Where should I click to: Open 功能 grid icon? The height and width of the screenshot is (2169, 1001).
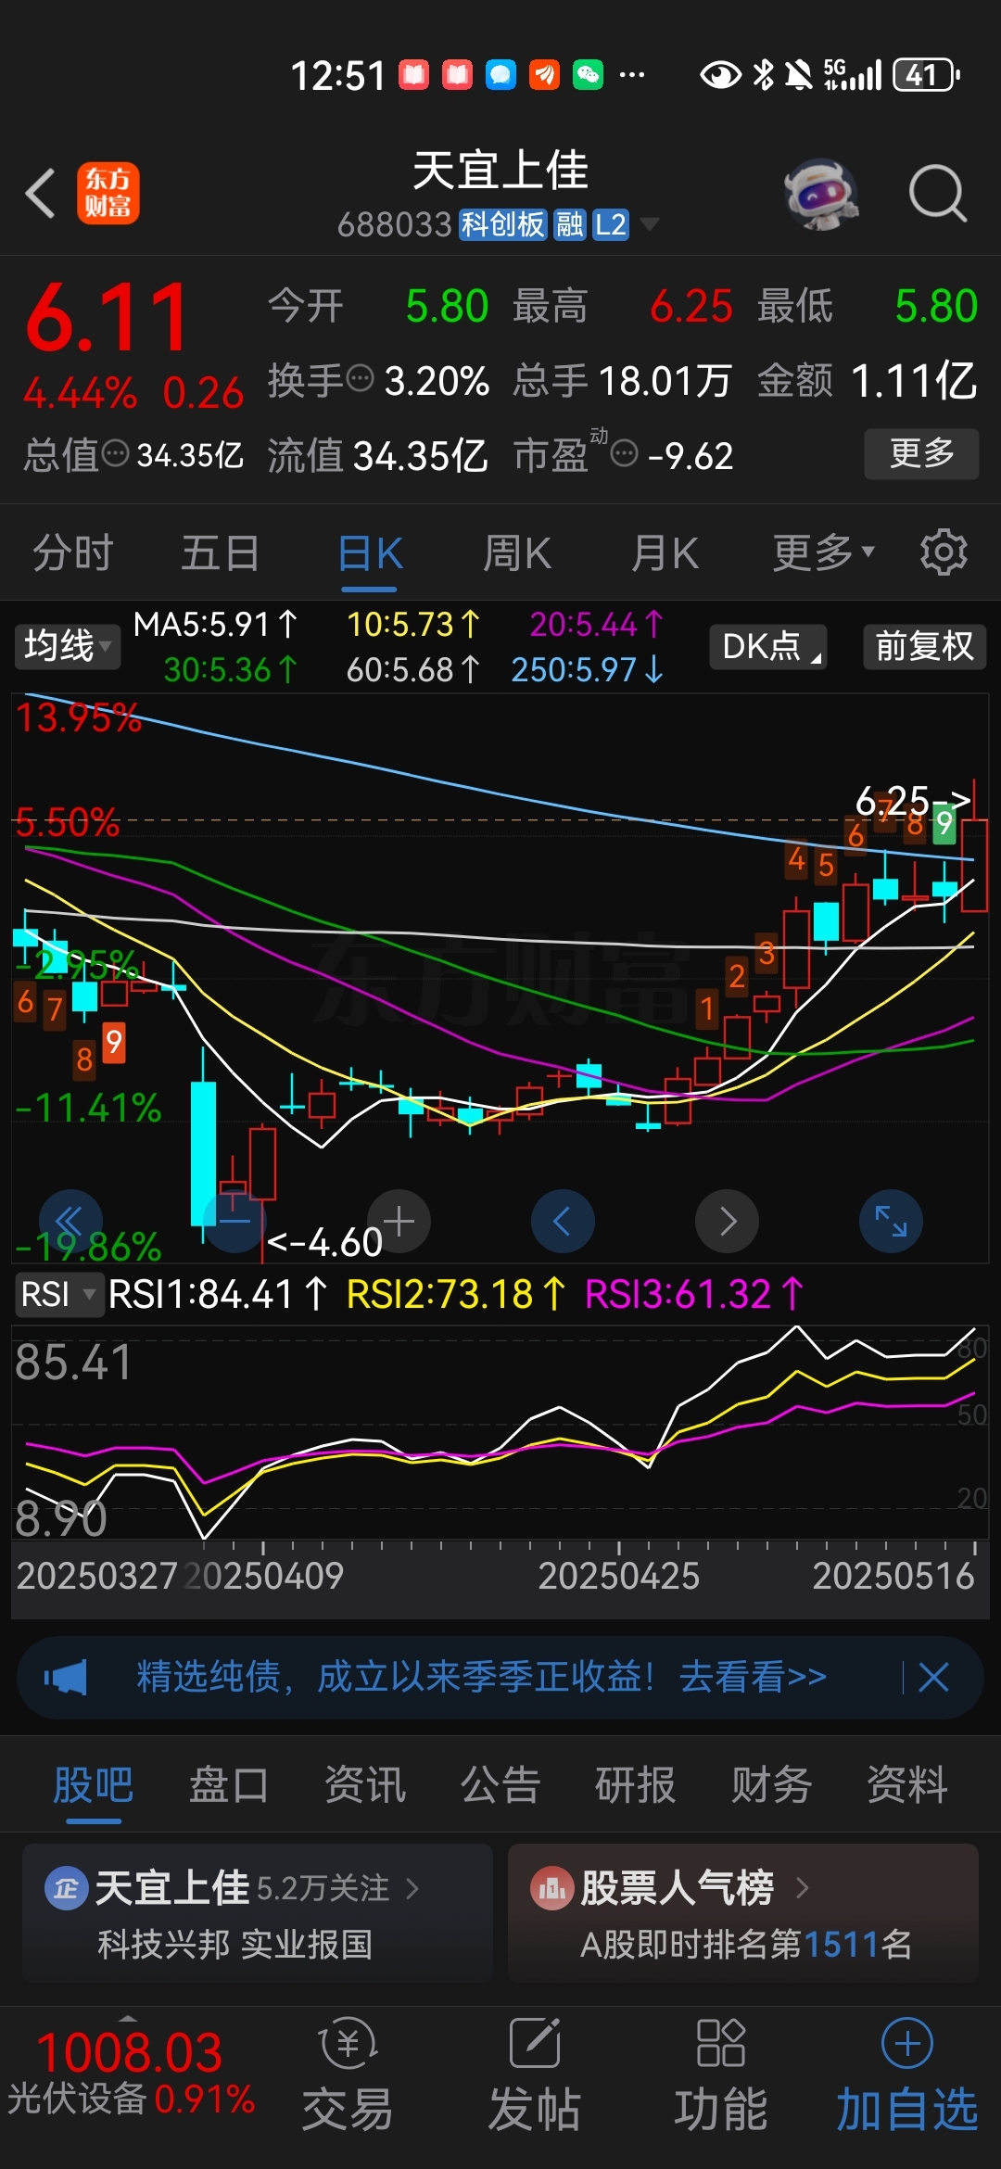point(721,2043)
